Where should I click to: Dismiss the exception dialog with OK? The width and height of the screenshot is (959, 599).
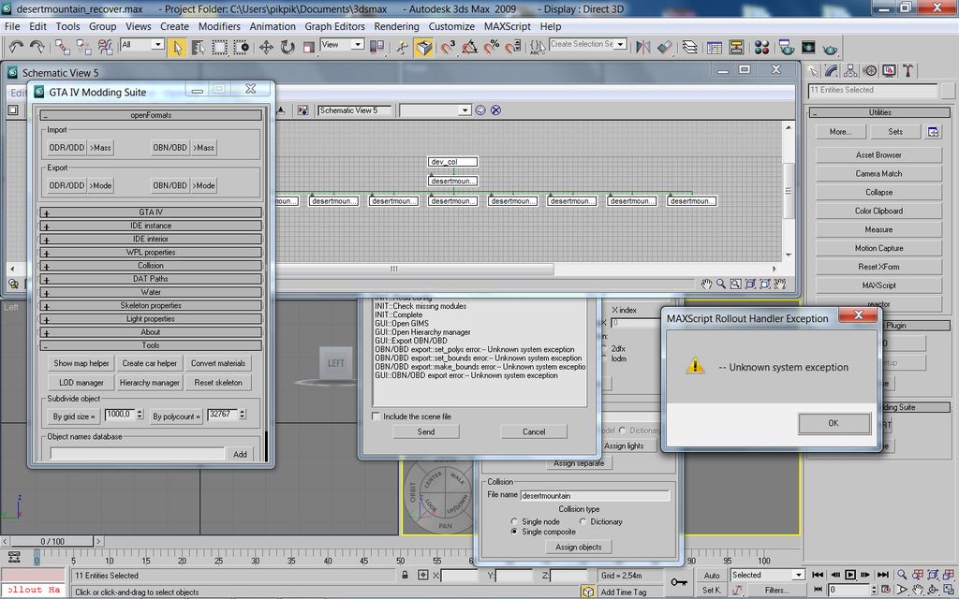point(834,423)
